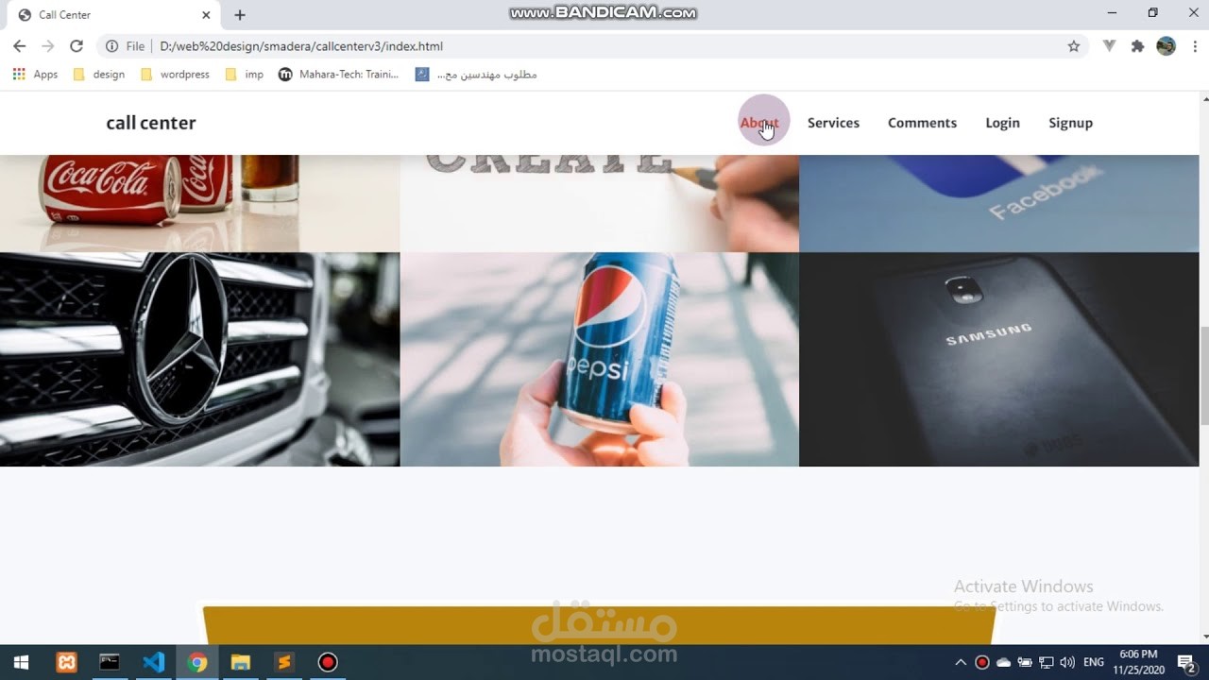
Task: Expand hidden icons in the system tray
Action: pyautogui.click(x=961, y=662)
